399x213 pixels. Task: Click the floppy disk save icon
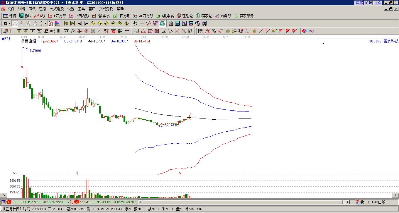tap(191, 23)
